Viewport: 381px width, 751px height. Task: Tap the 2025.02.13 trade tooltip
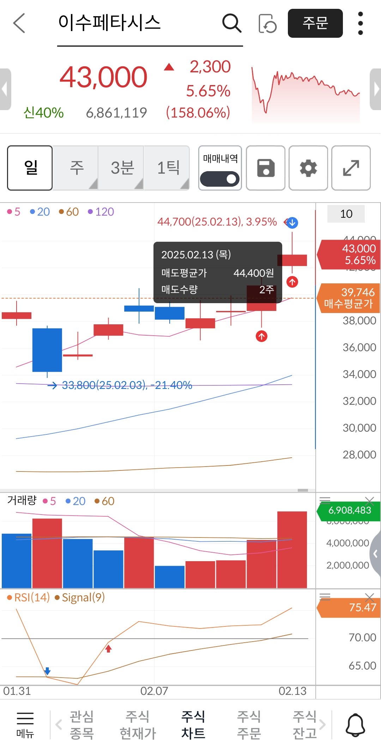click(x=218, y=272)
